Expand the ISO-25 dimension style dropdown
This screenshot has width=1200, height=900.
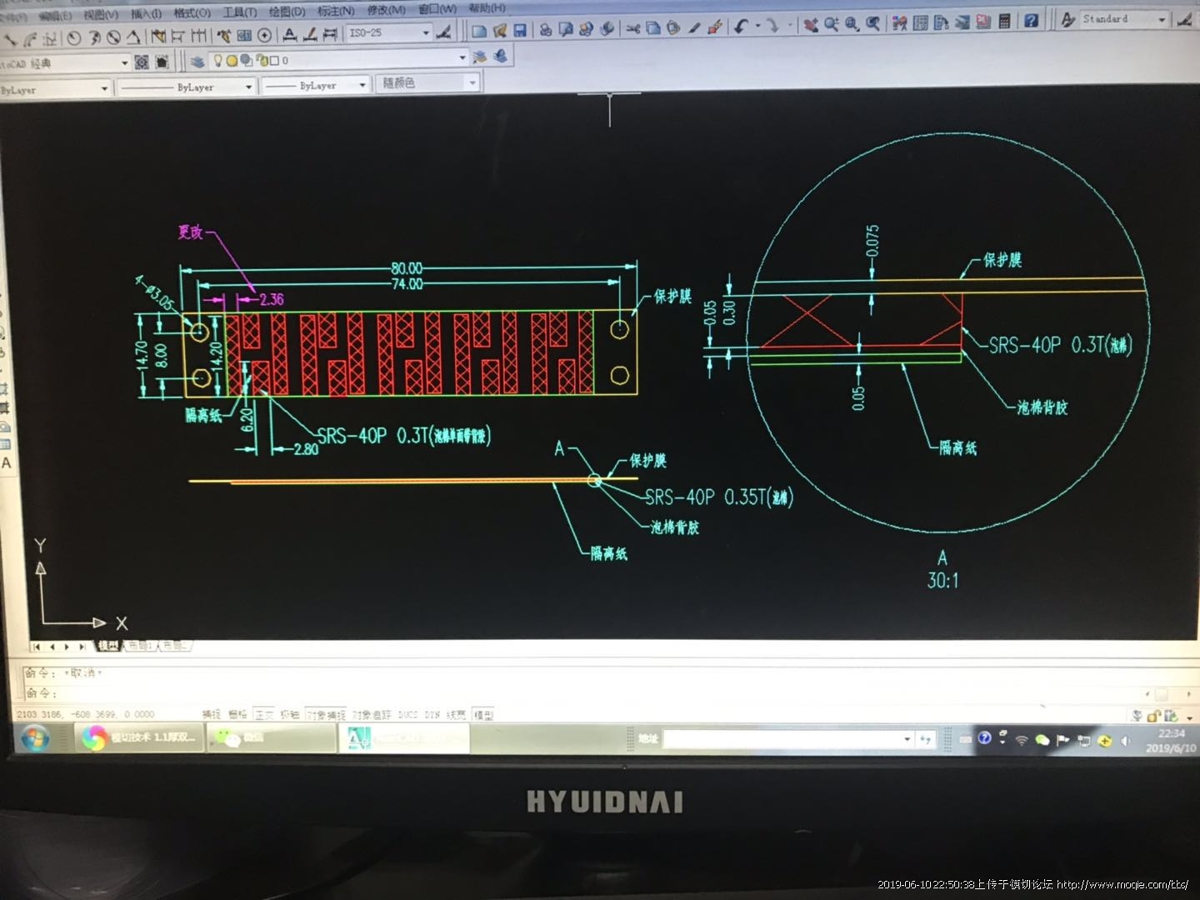point(426,33)
